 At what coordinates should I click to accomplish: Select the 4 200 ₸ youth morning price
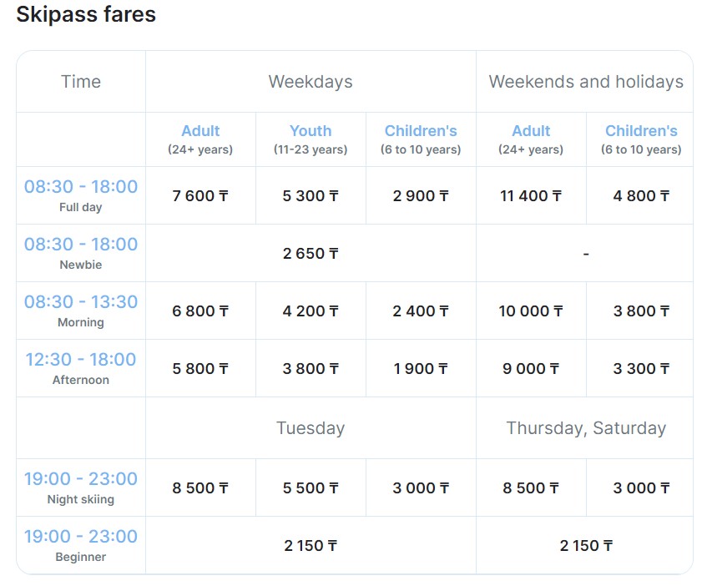[x=311, y=311]
